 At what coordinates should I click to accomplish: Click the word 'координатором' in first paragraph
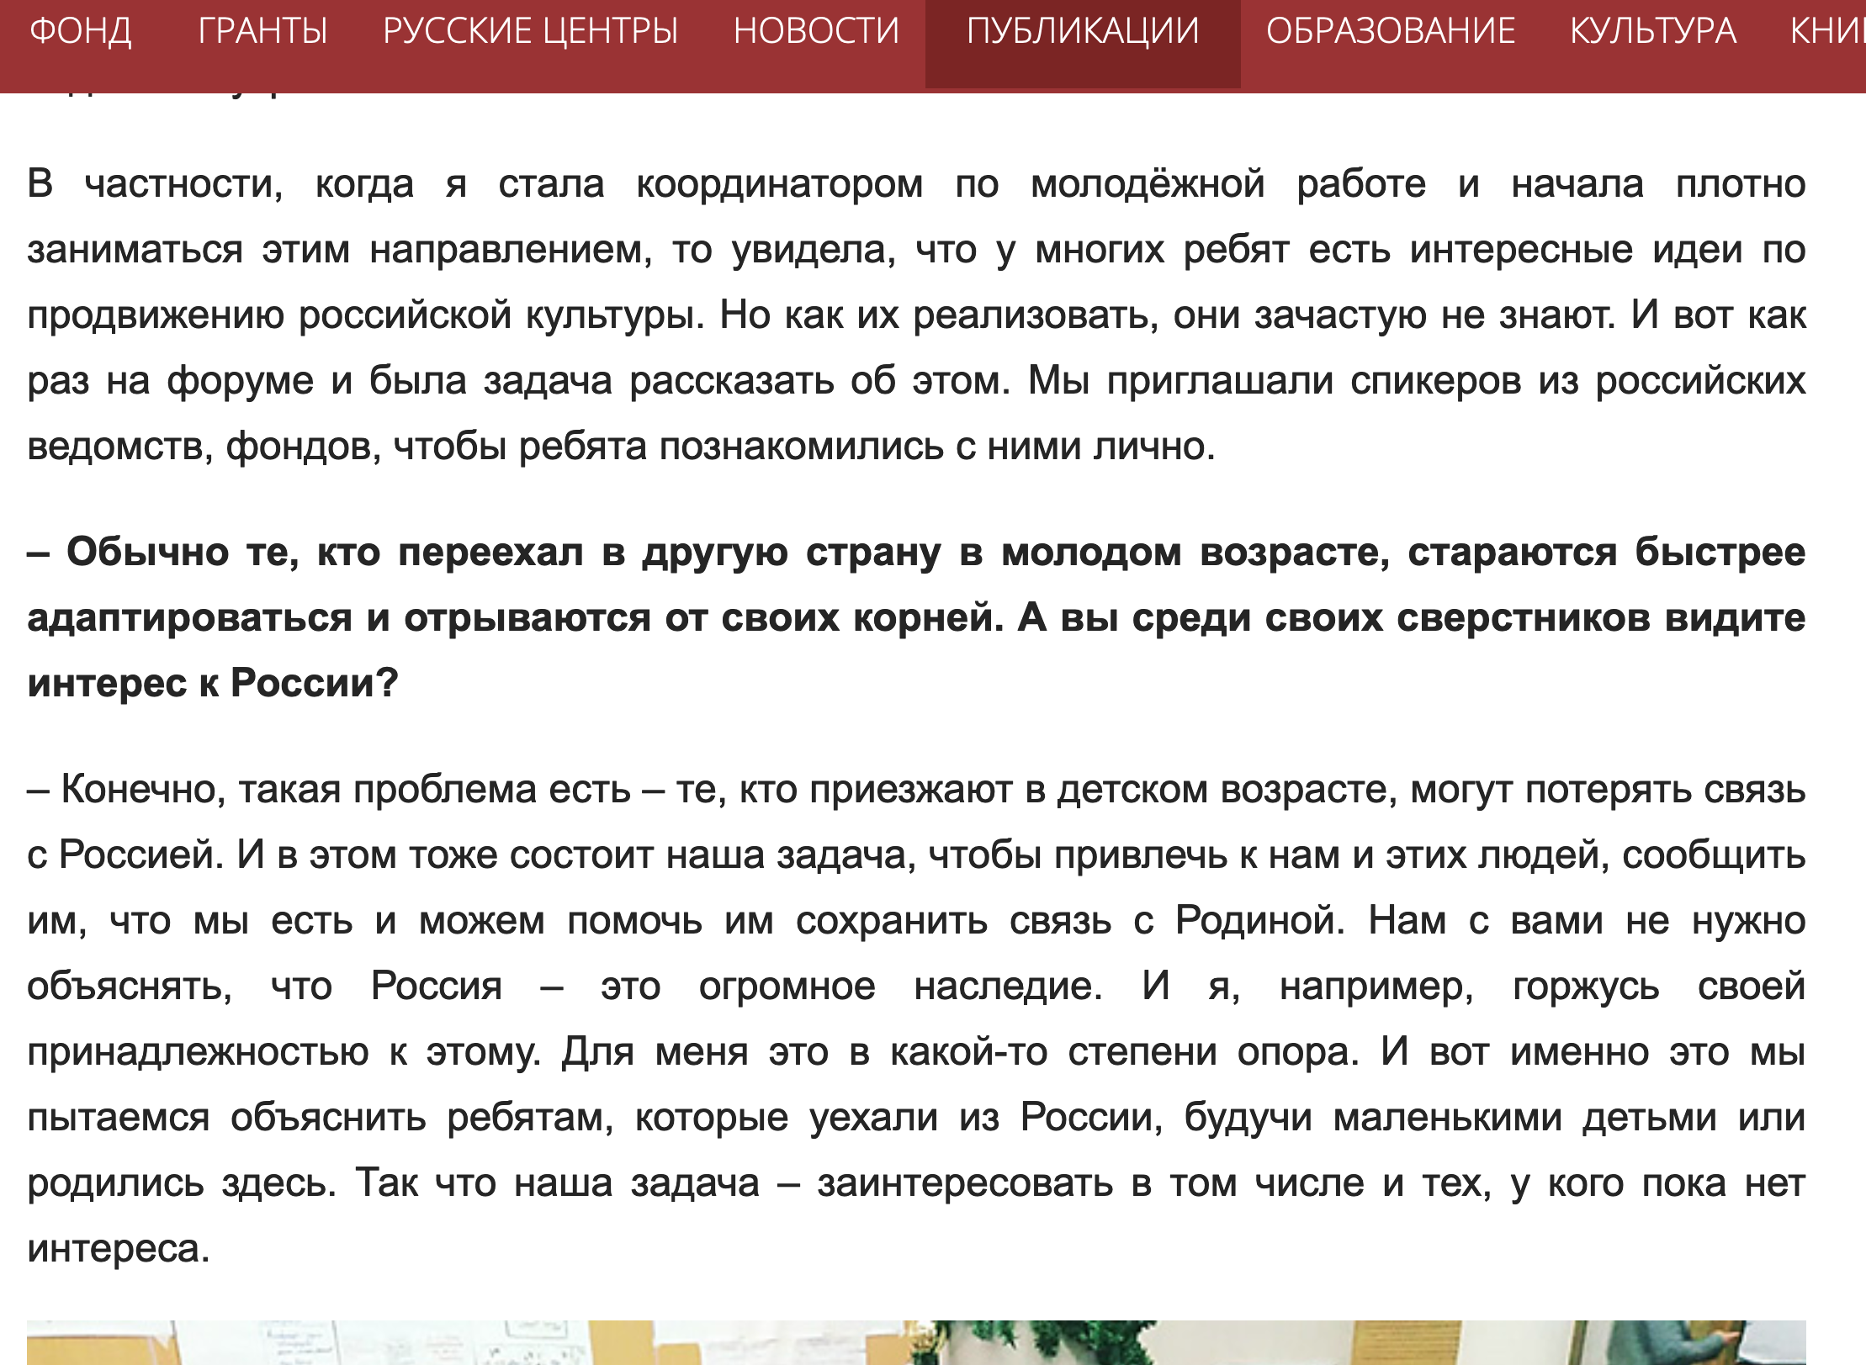point(779,184)
